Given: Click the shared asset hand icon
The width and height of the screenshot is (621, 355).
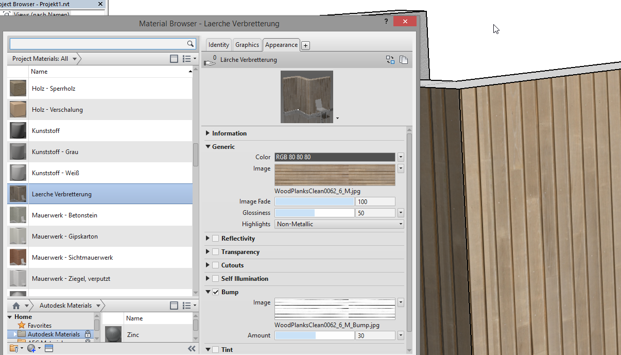Looking at the screenshot, I should pyautogui.click(x=210, y=61).
